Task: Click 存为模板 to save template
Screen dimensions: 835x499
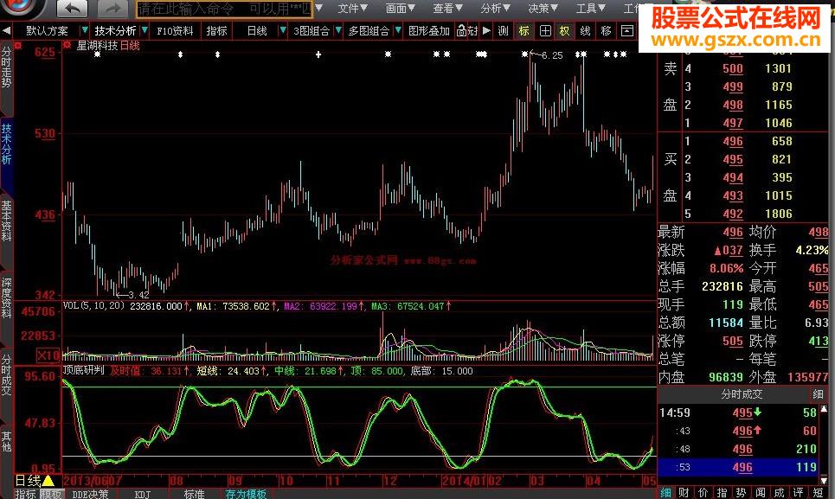Action: click(x=246, y=494)
